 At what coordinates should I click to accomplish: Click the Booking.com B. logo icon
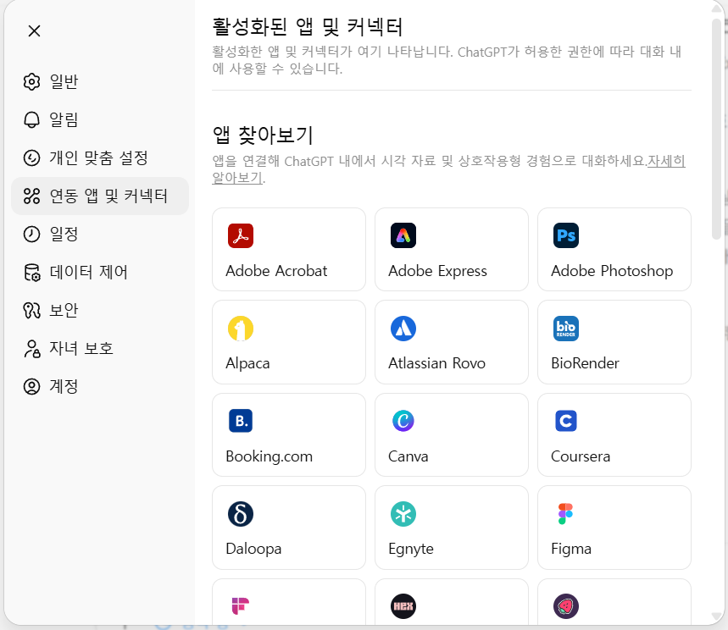pos(241,421)
